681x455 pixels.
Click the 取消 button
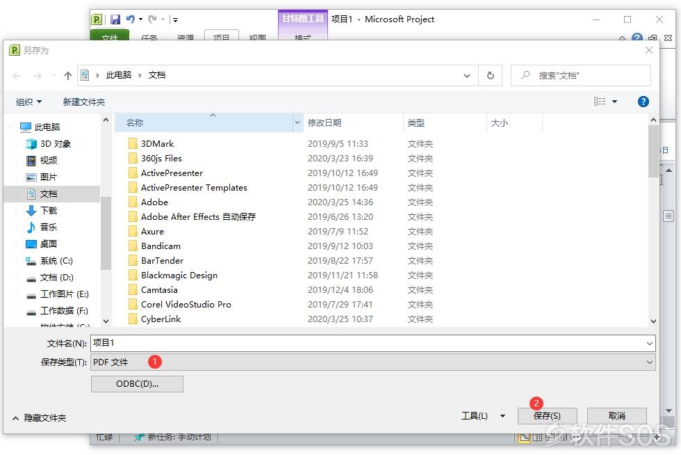pos(617,416)
